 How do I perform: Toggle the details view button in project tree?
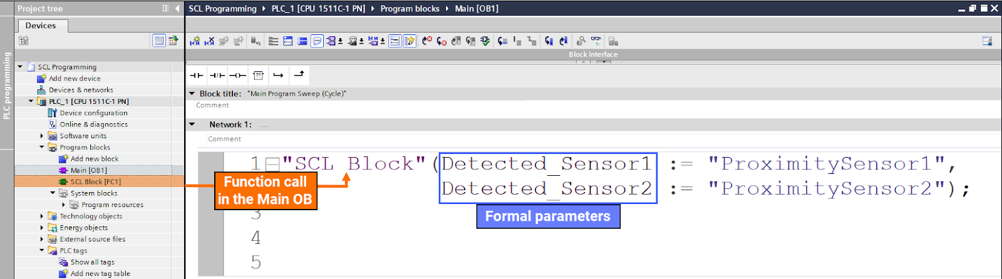(x=159, y=41)
